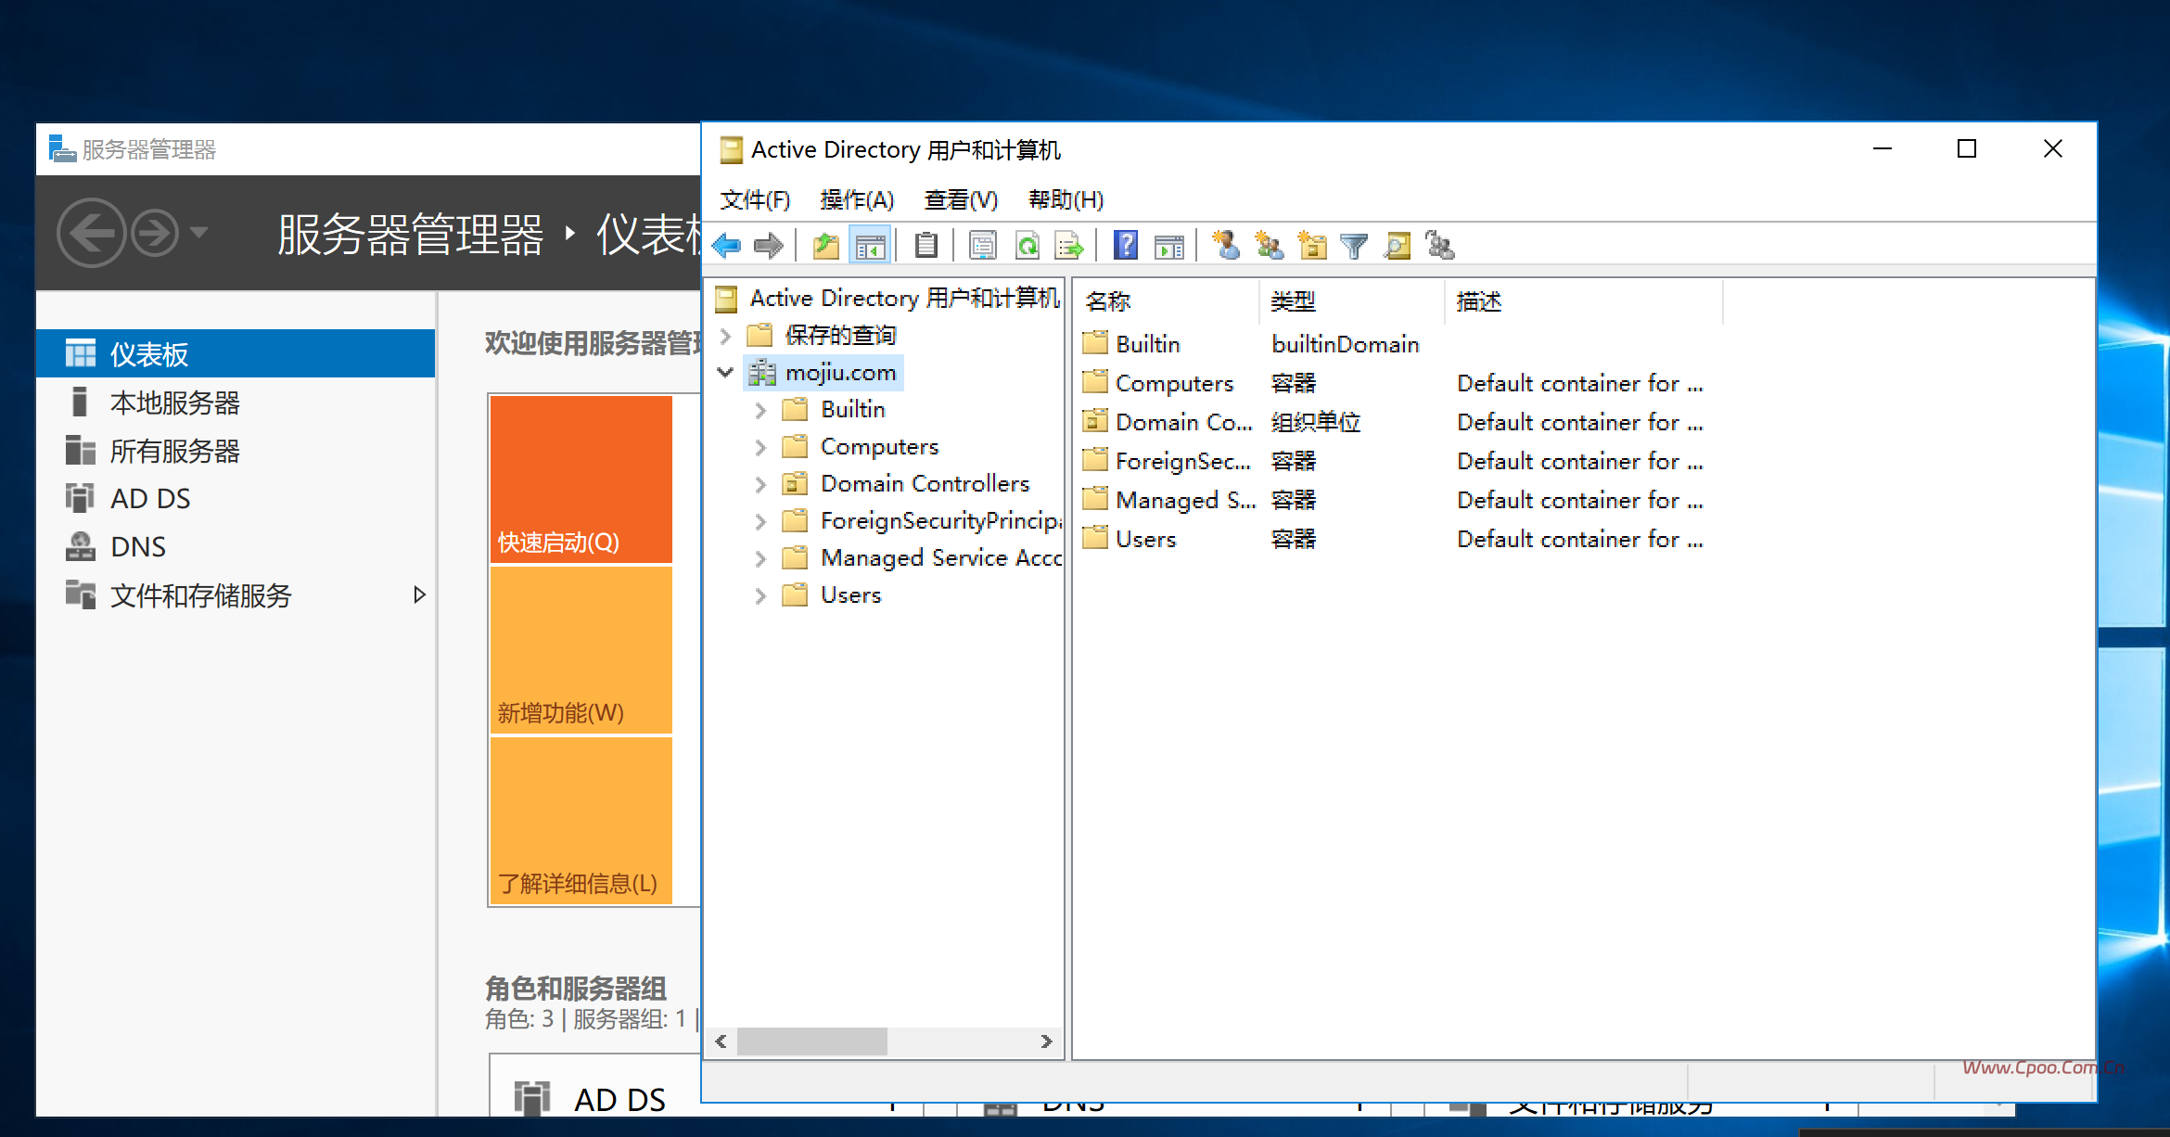Click the green Refresh toolbar icon
Image resolution: width=2170 pixels, height=1137 pixels.
pos(1027,246)
